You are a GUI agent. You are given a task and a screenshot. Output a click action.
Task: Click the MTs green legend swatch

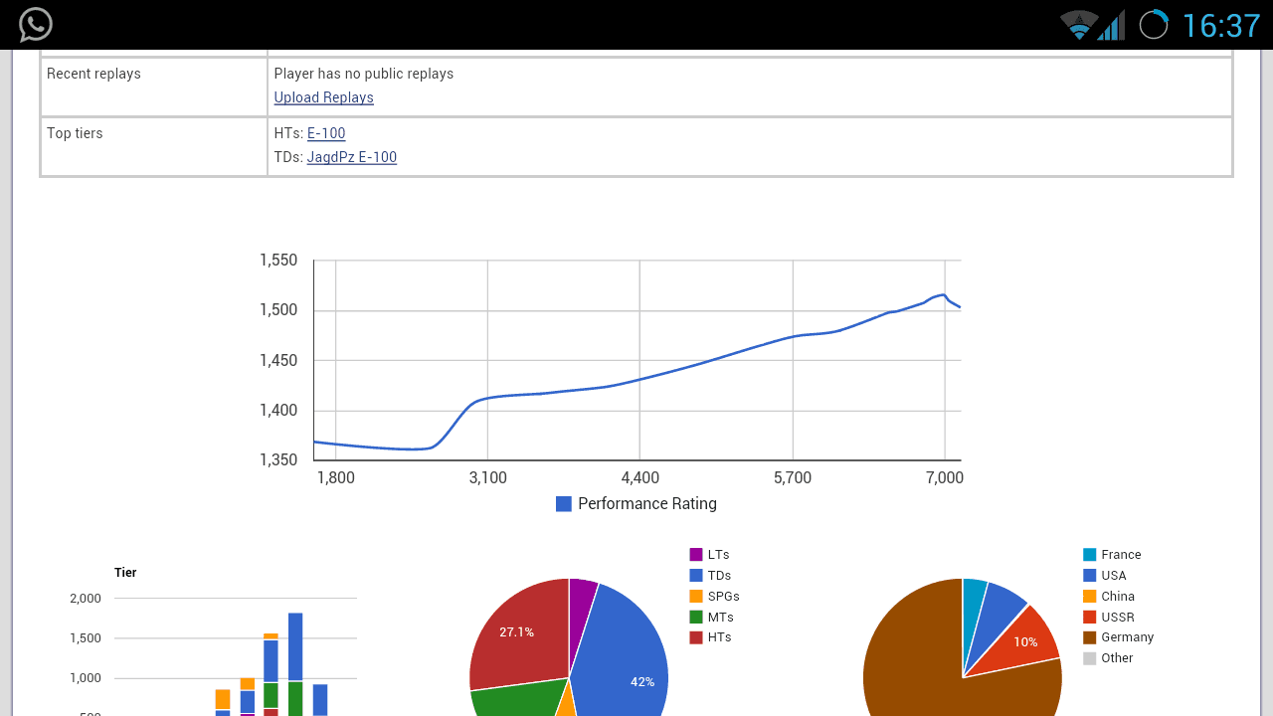click(696, 618)
